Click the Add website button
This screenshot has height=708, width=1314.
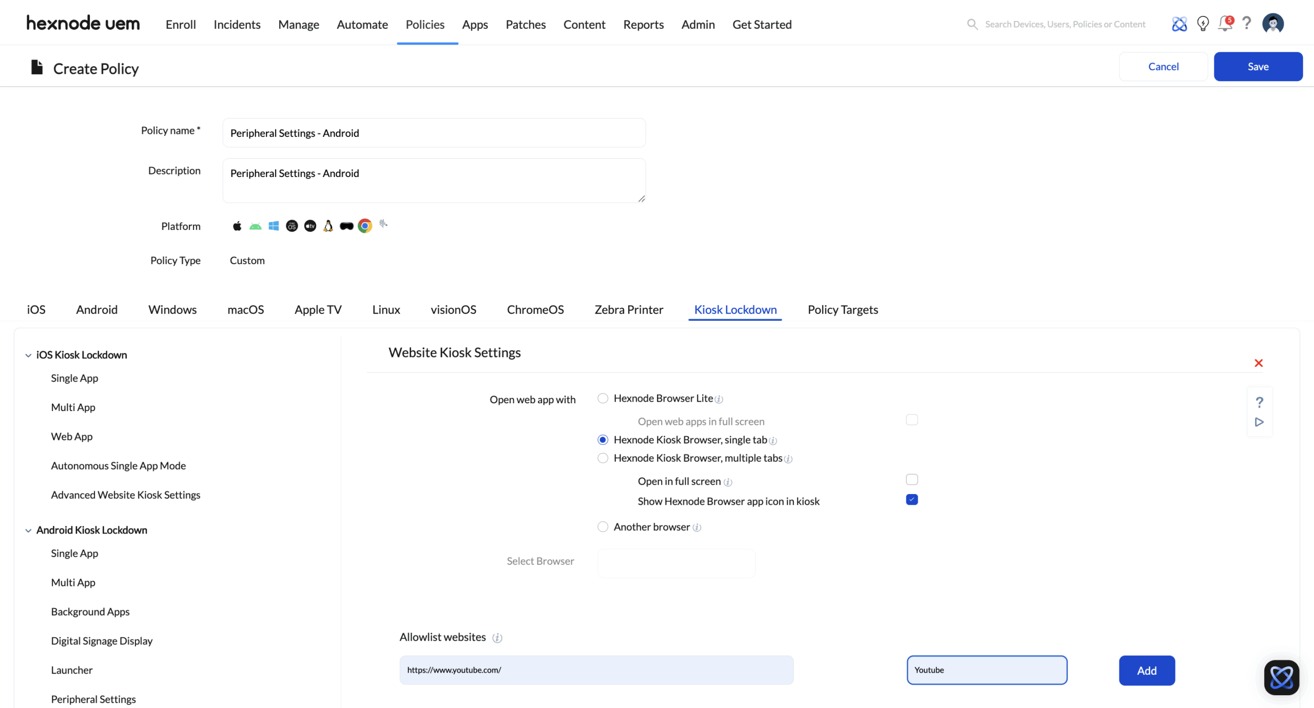tap(1146, 671)
